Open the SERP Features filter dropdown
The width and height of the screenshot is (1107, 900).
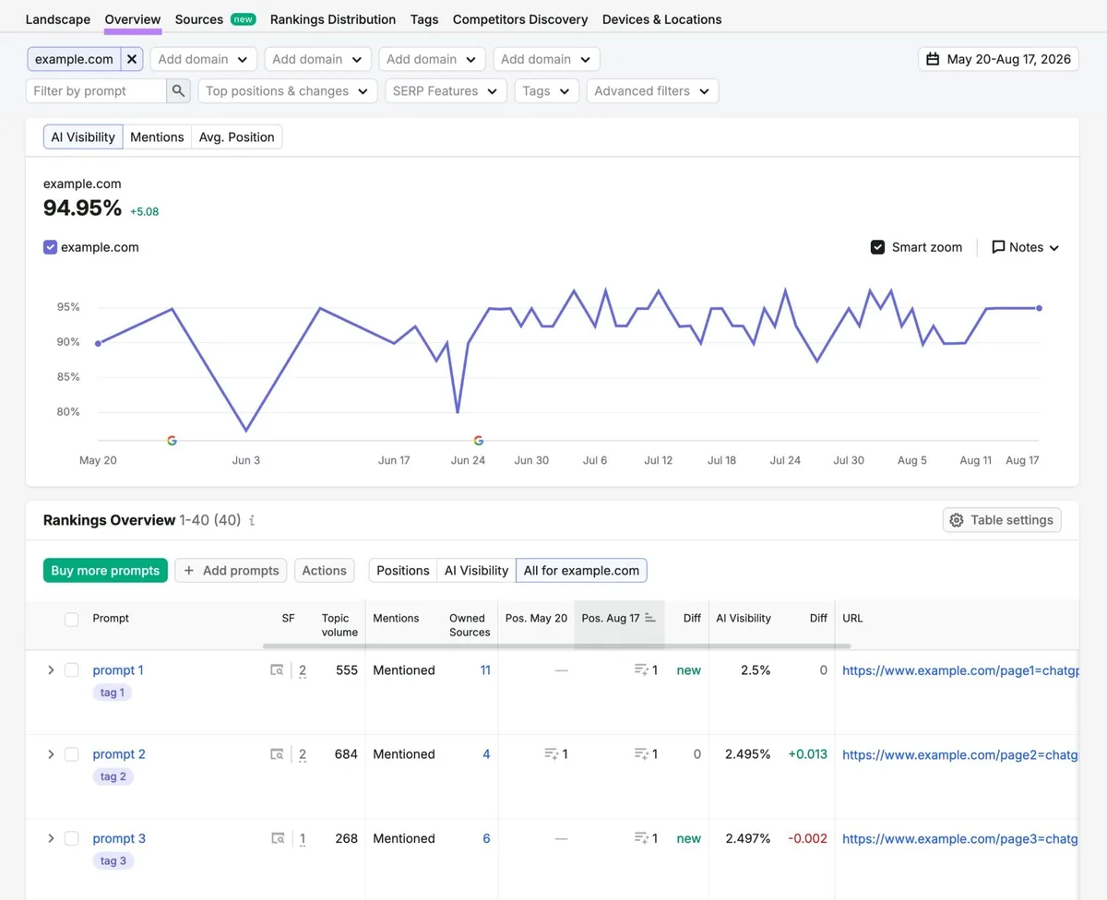(x=446, y=90)
